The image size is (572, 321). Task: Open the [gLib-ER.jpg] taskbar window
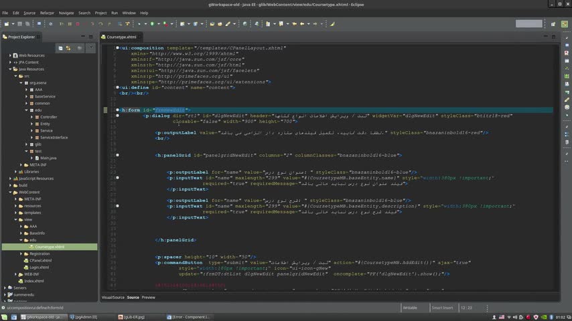(134, 317)
